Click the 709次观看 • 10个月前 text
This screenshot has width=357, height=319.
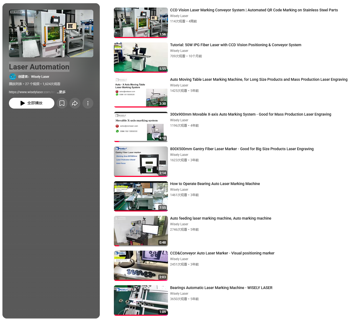point(186,56)
